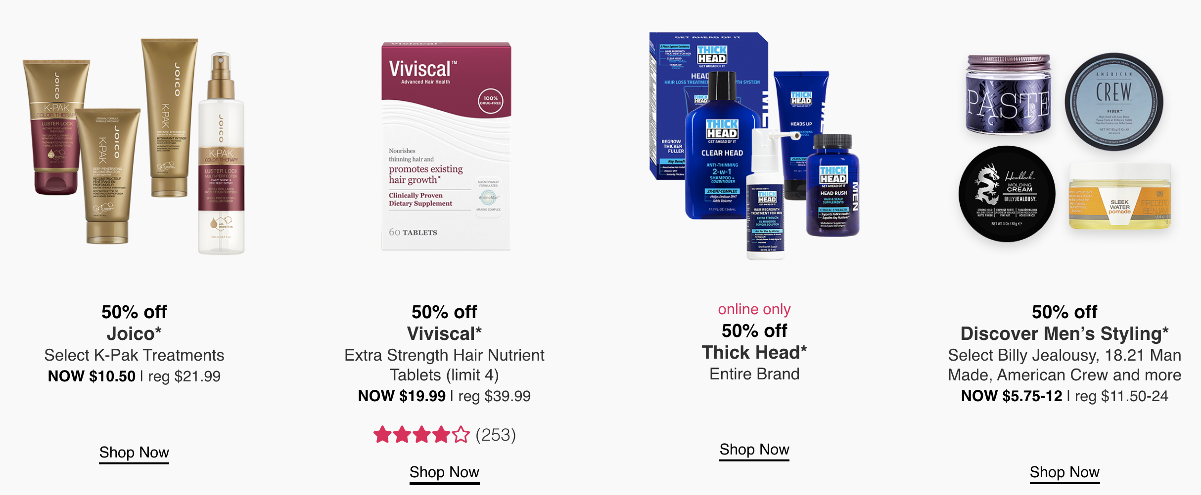
Task: Click the 50% off Viviscal heading
Action: coord(444,323)
